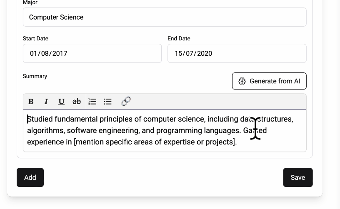The width and height of the screenshot is (340, 209).
Task: Insert a bulleted list in the summary
Action: (108, 101)
